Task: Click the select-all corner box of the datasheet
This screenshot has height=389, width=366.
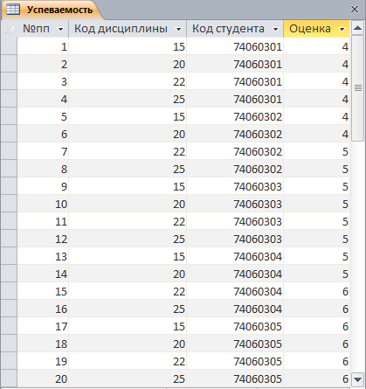Action: 9,29
